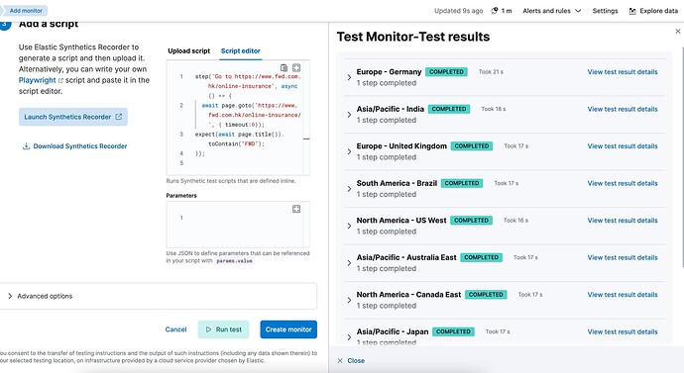Click the Add monitor breadcrumb

click(26, 11)
